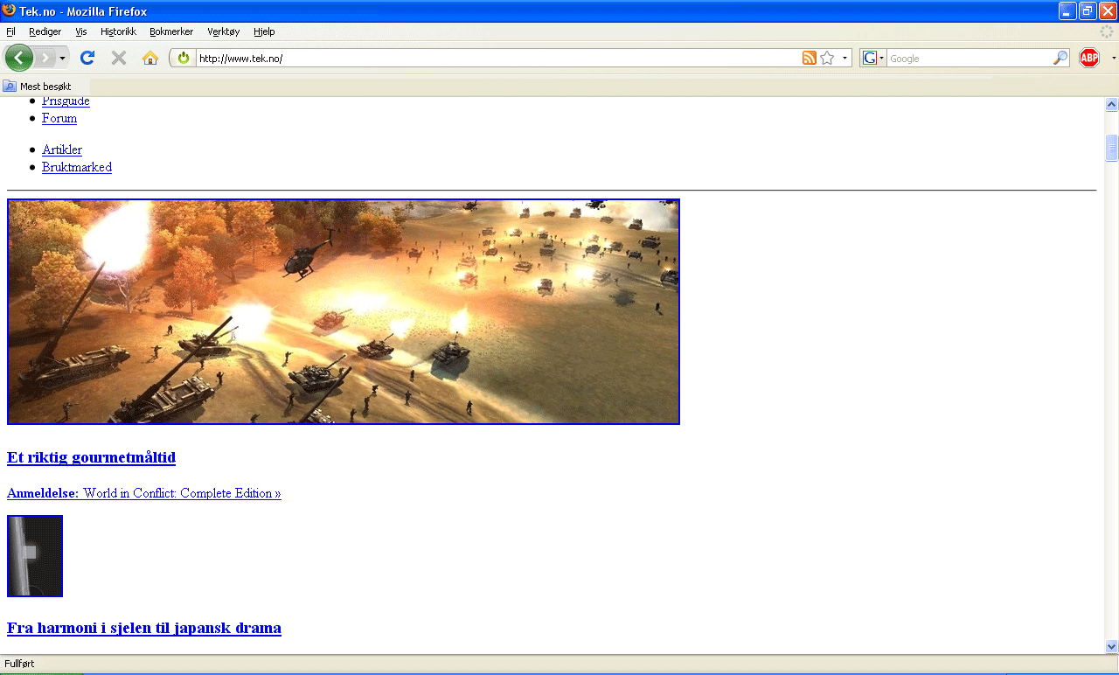Open the Mest besøkt bookmarks folder
Image resolution: width=1119 pixels, height=675 pixels.
pos(37,87)
